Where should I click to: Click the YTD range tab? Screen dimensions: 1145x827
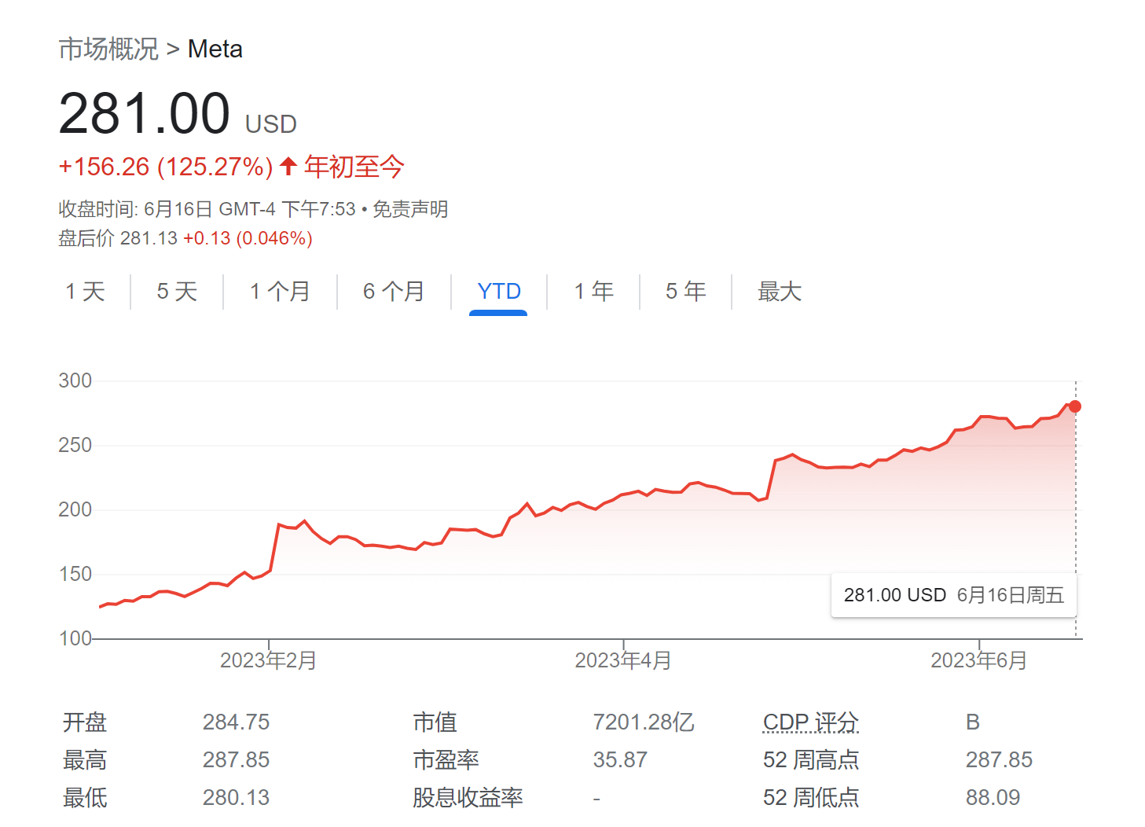pos(499,292)
